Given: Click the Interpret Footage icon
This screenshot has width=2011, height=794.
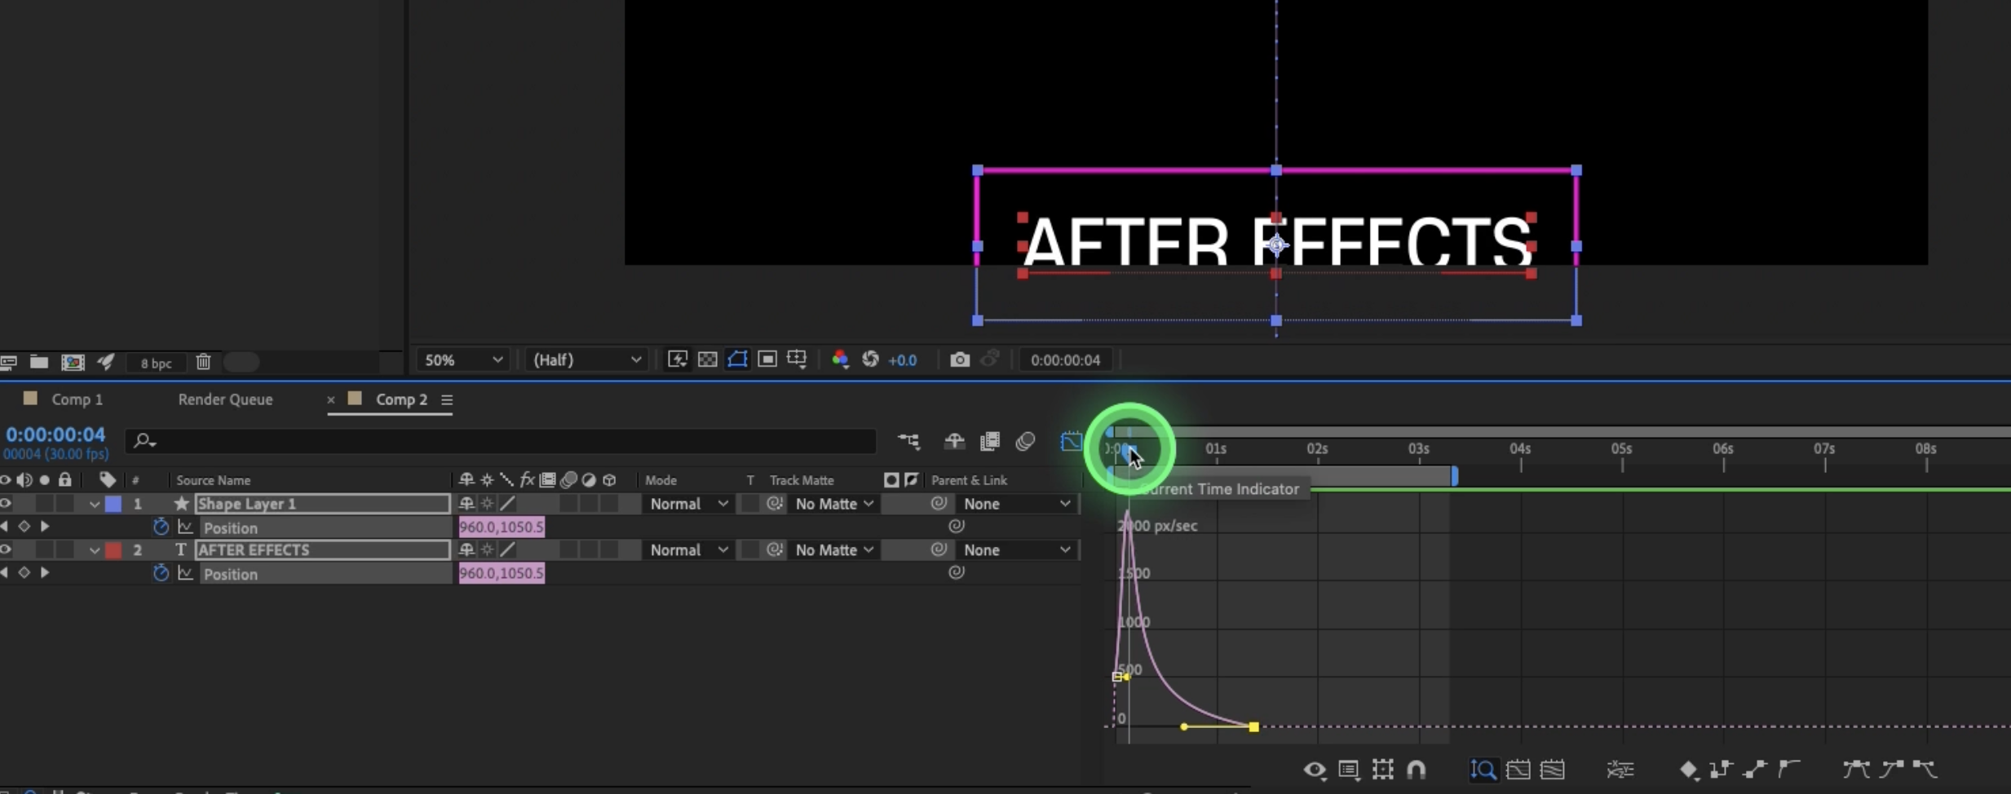Looking at the screenshot, I should [9, 362].
